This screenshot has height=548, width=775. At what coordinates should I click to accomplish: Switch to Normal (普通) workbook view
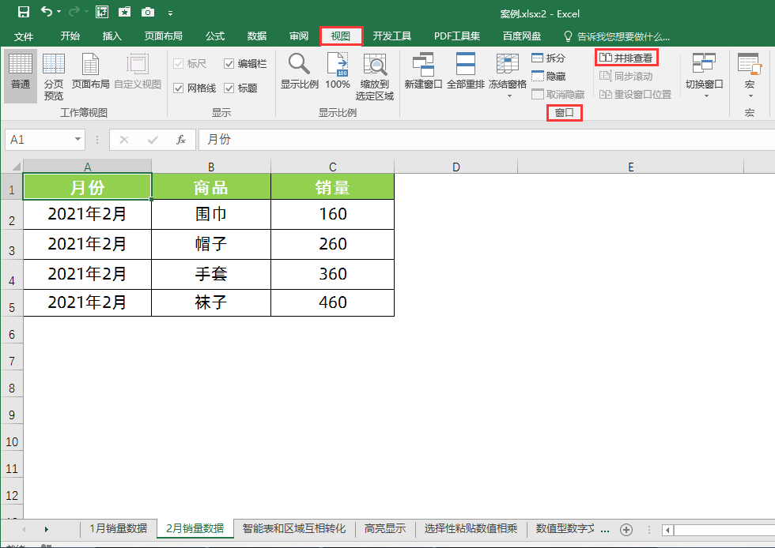pos(21,76)
